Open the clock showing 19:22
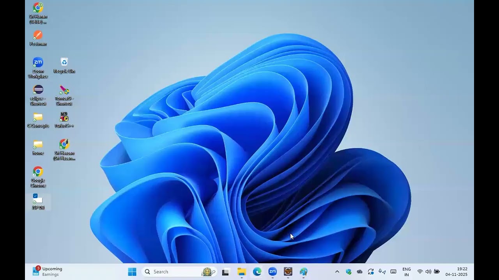This screenshot has height=280, width=499. click(x=457, y=272)
